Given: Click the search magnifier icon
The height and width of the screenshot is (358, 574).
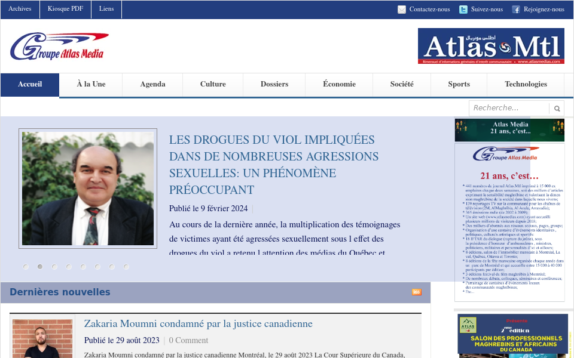Looking at the screenshot, I should click(x=557, y=108).
